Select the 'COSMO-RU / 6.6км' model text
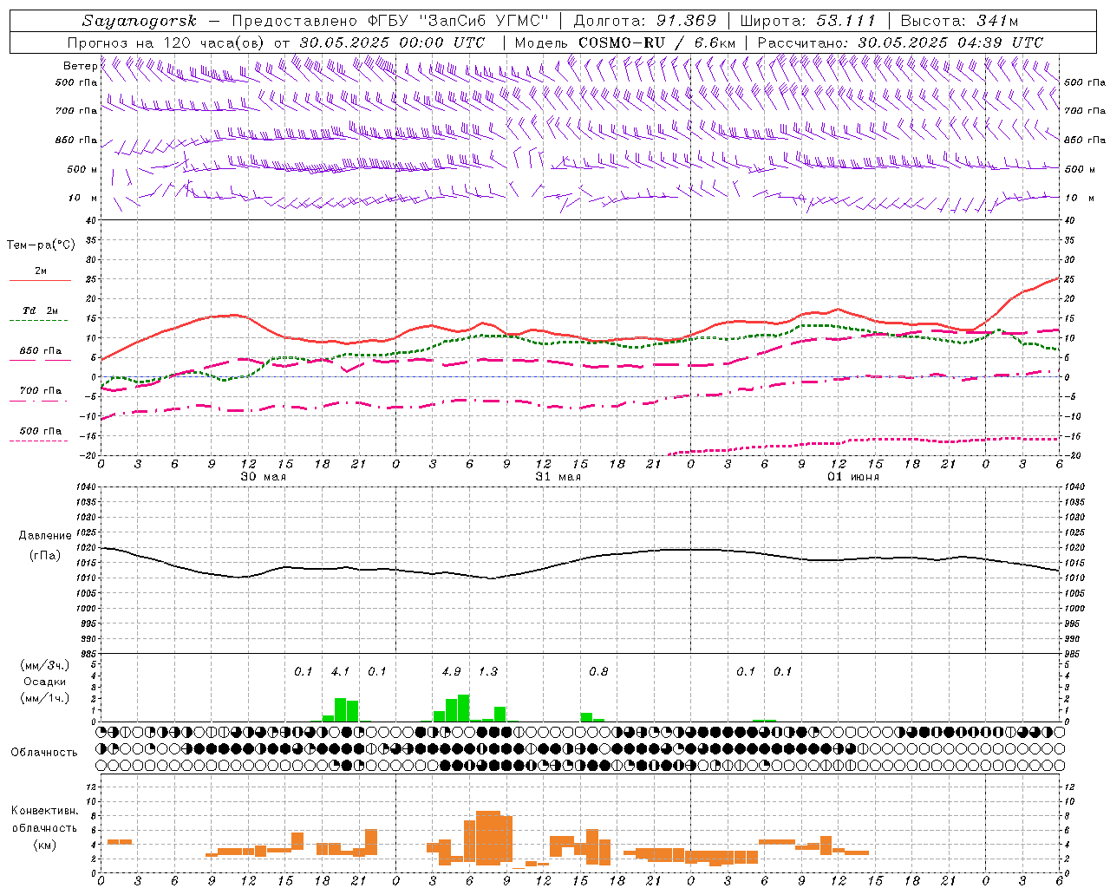Viewport: 1110px width, 888px height. pyautogui.click(x=658, y=42)
